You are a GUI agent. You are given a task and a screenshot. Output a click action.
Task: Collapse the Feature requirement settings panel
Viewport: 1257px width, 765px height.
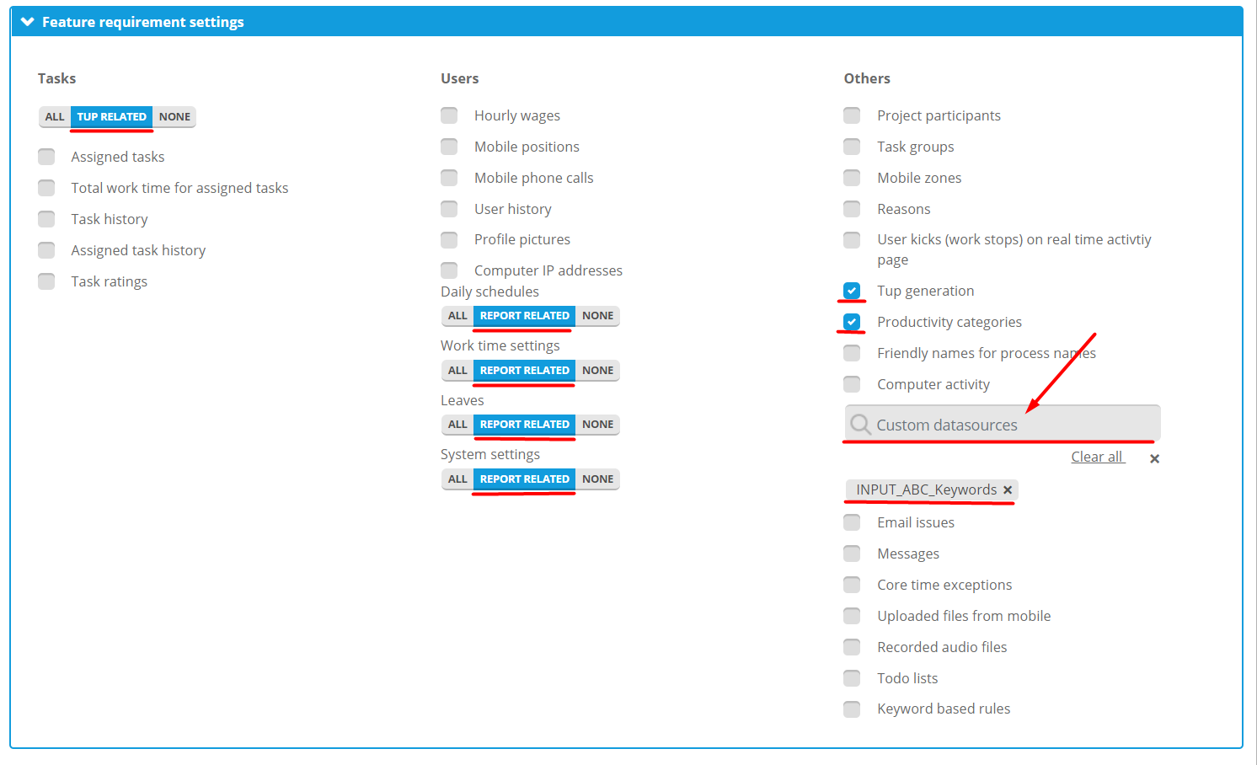pos(28,22)
